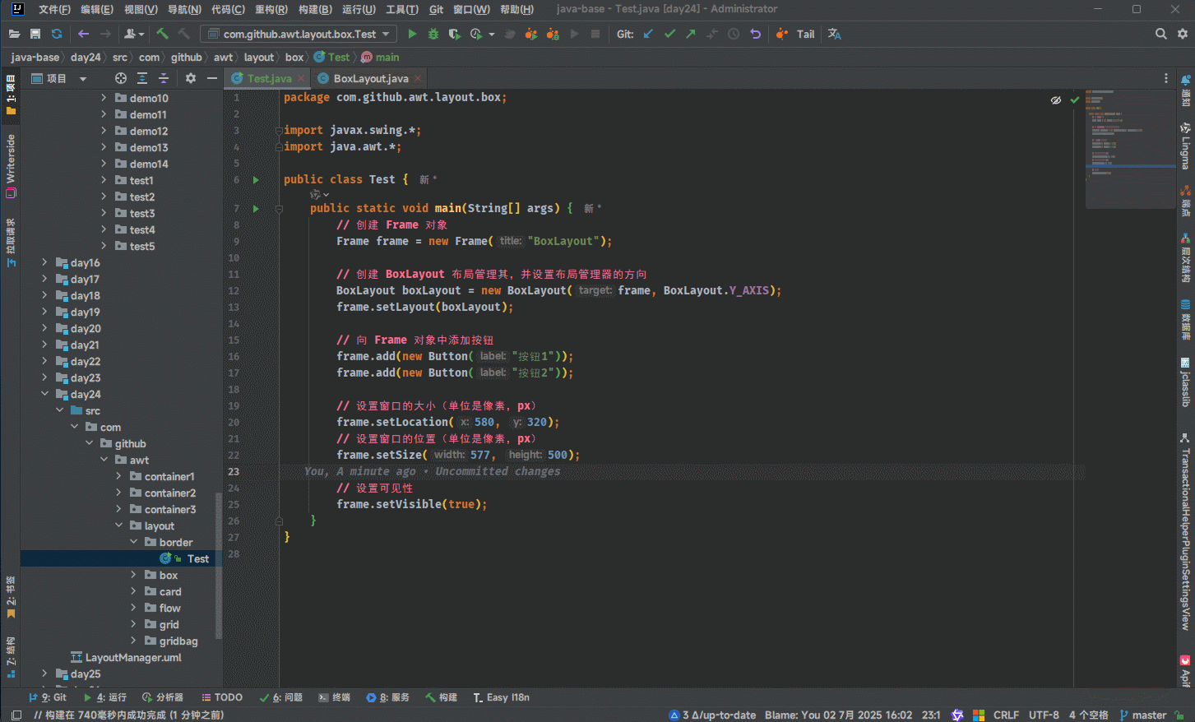Image resolution: width=1195 pixels, height=722 pixels.
Task: Click the code minimap on the right
Action: [x=1130, y=148]
